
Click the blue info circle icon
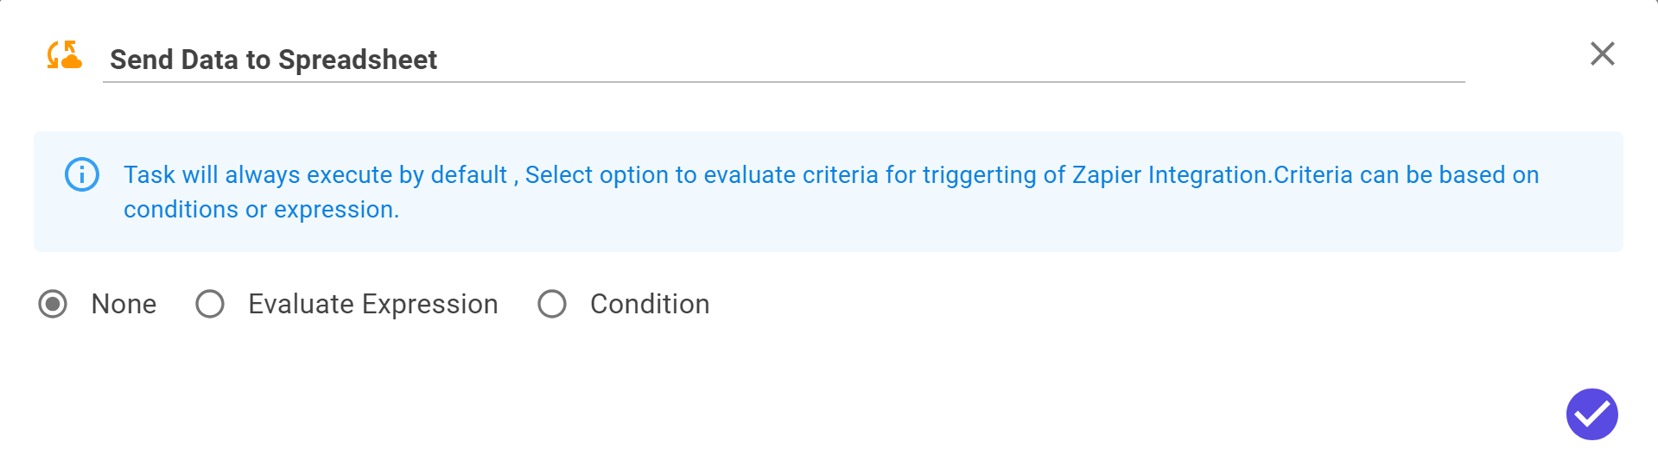click(82, 175)
